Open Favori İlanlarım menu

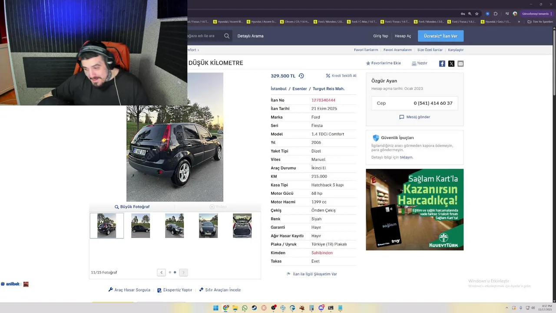coord(366,50)
